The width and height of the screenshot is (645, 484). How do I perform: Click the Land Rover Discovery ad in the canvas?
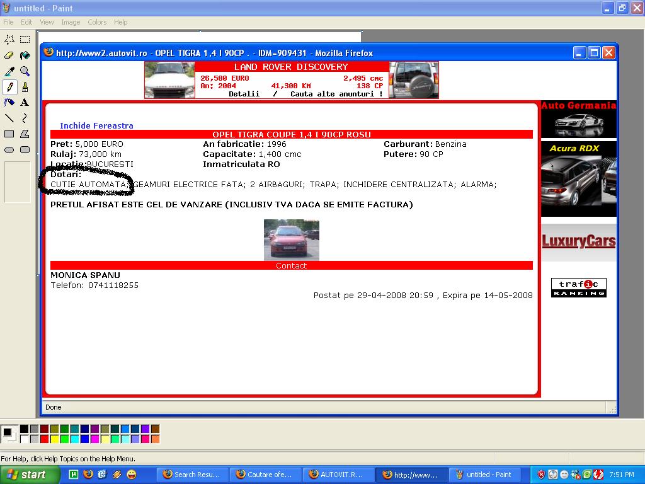click(x=291, y=80)
